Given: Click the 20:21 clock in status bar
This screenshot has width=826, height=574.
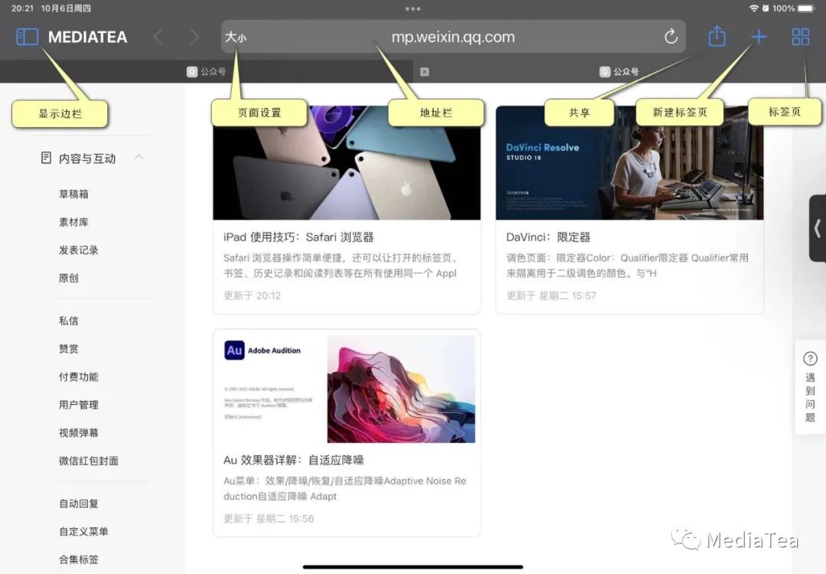Looking at the screenshot, I should 23,8.
